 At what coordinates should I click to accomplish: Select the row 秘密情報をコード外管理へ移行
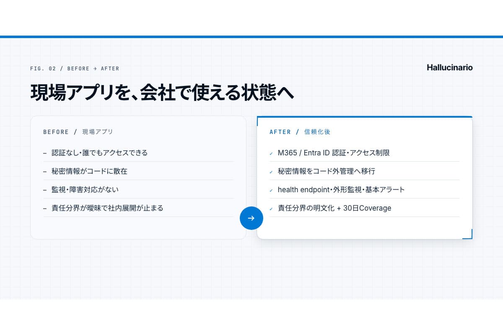pyautogui.click(x=365, y=171)
